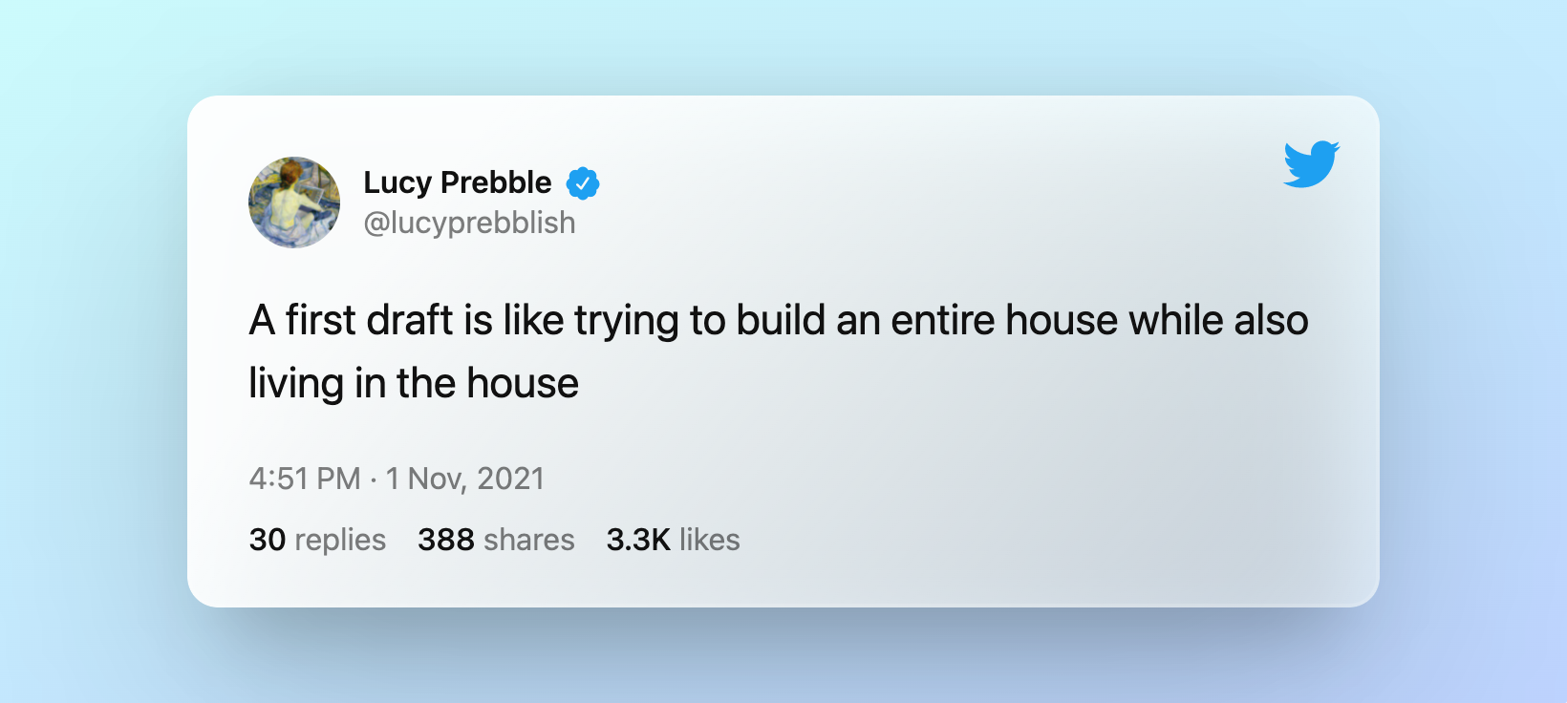Image resolution: width=1567 pixels, height=703 pixels.
Task: Click the blue verified checkmark badge
Action: coord(583,182)
